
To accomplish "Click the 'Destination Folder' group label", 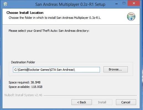I will [x=23, y=62].
